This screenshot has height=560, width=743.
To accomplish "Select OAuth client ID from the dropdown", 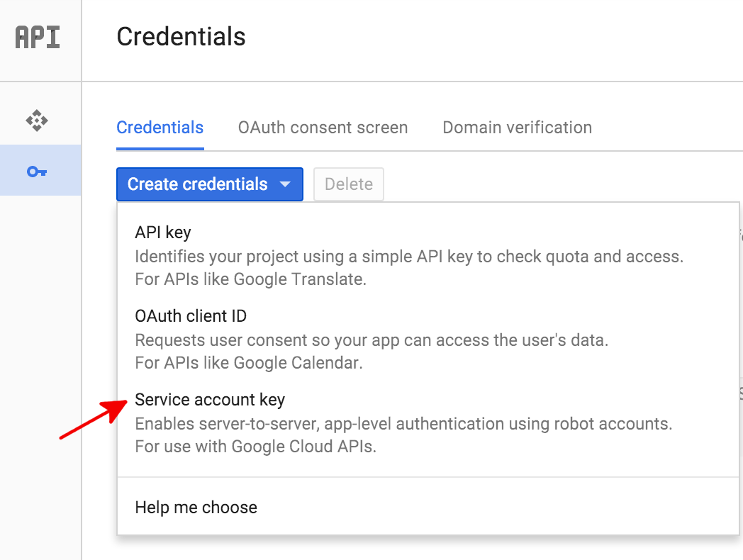I will tap(191, 316).
